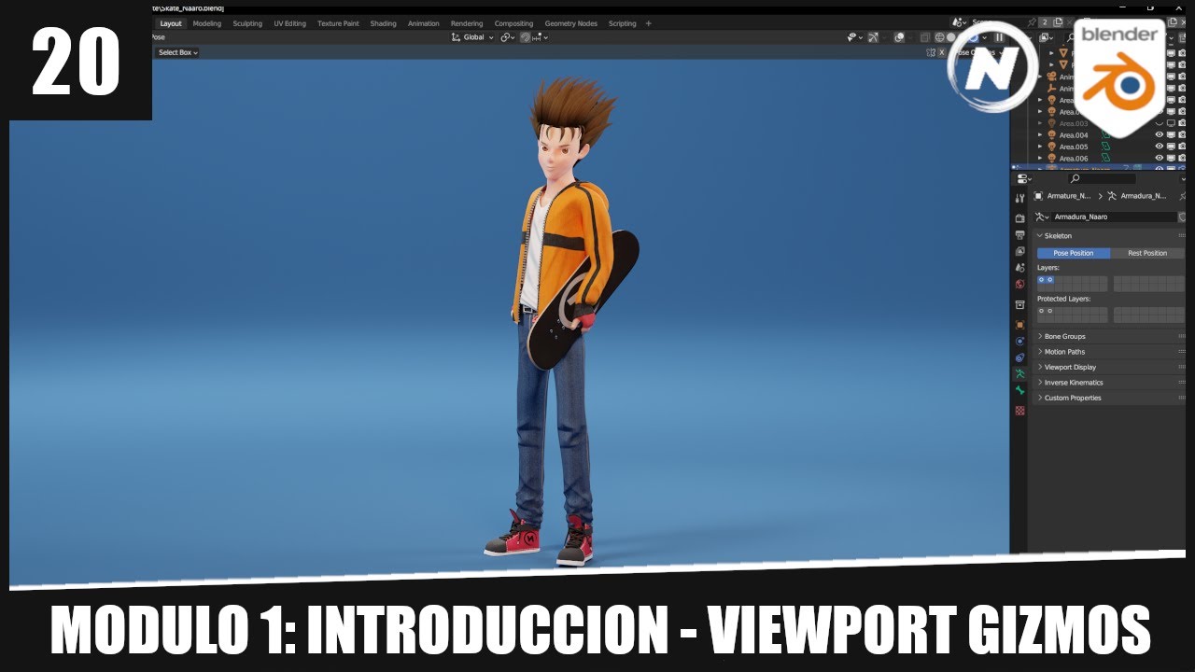Switch viewport shading to Wireframe
This screenshot has width=1195, height=672.
(x=939, y=37)
